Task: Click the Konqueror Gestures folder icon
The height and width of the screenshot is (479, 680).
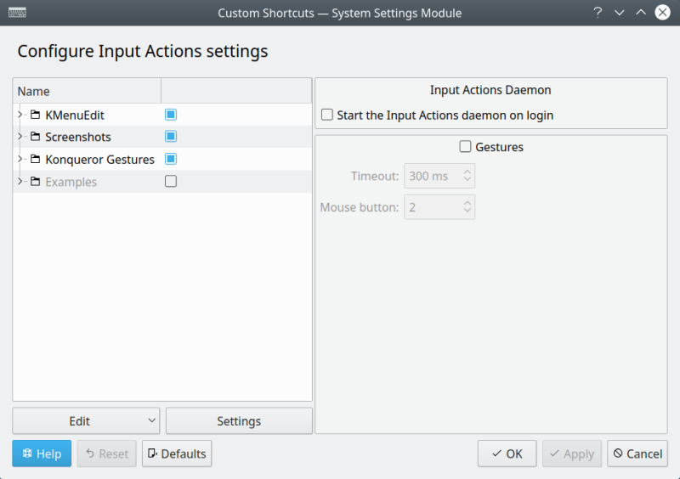Action: (35, 160)
